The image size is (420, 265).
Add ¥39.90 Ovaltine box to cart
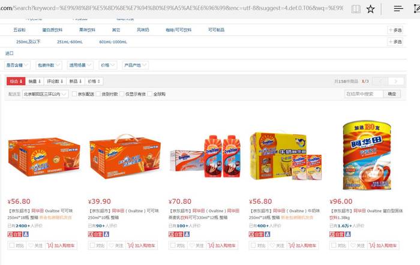point(141,245)
